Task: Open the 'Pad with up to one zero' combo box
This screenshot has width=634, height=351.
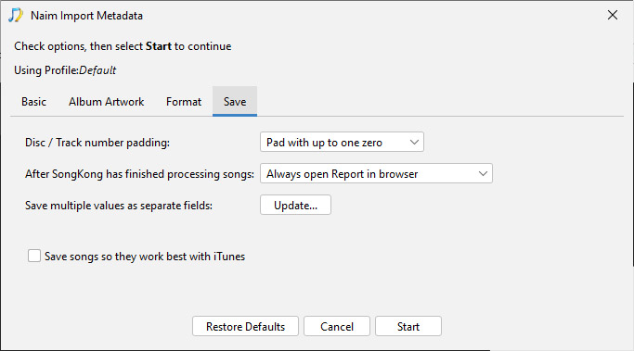Action: pyautogui.click(x=343, y=142)
